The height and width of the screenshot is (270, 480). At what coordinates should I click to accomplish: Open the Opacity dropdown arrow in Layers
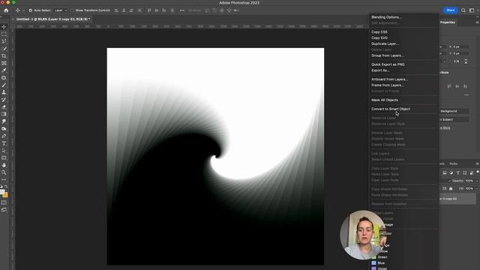coord(477,181)
